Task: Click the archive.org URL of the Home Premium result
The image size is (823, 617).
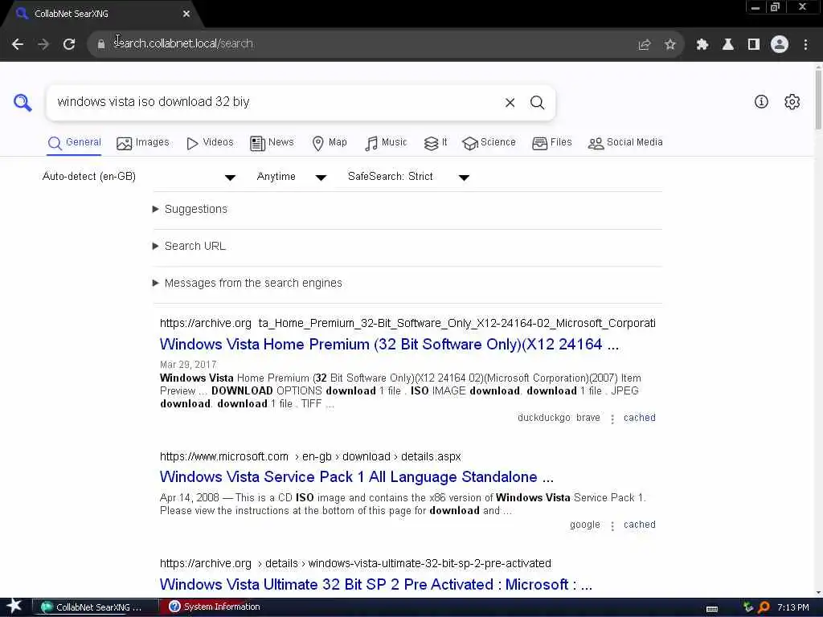Action: 407,323
